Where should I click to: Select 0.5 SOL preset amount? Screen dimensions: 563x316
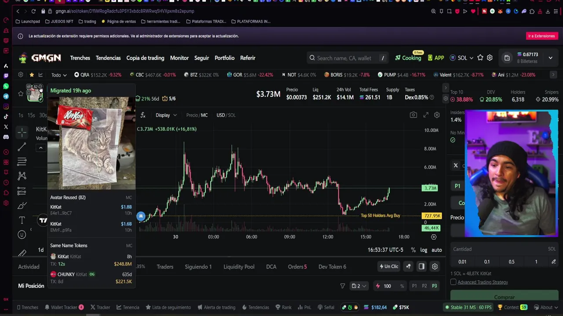coord(512,262)
